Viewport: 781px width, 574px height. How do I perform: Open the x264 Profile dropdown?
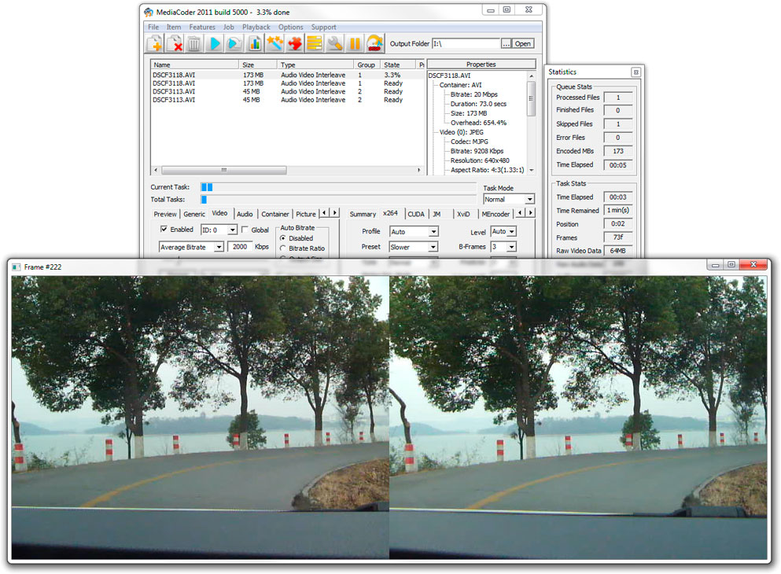click(433, 231)
